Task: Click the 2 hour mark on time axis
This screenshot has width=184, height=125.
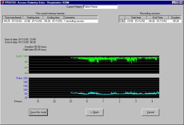Action: click(x=120, y=101)
